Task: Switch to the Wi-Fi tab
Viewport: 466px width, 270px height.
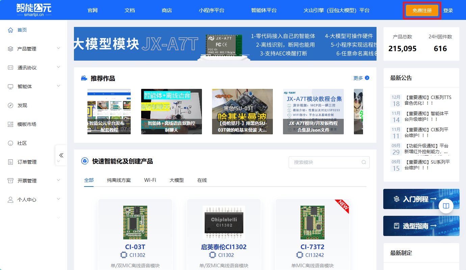Action: coord(150,180)
